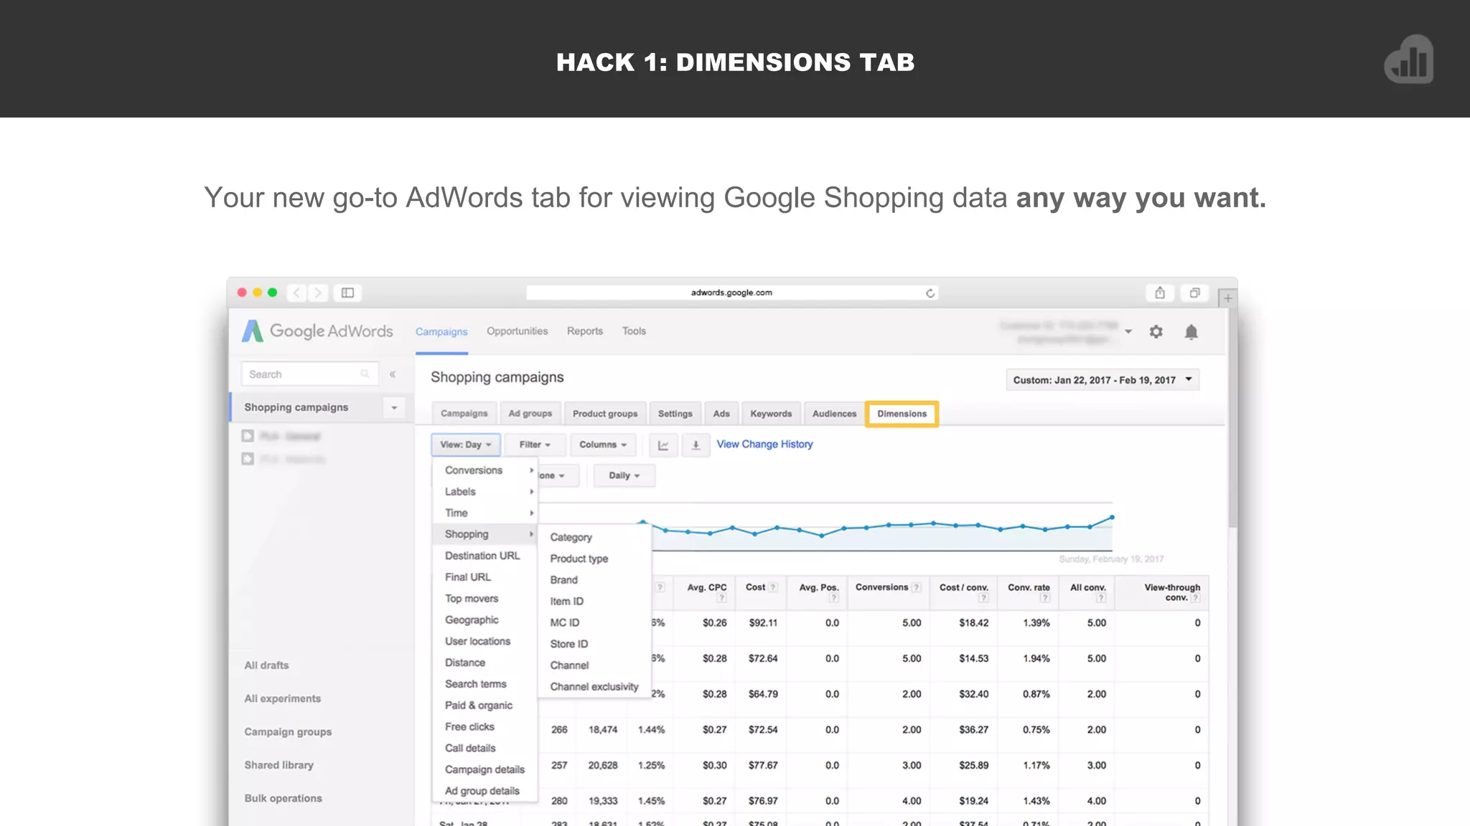Viewport: 1470px width, 826px height.
Task: Click the presentation logo in the header
Action: tap(1408, 59)
